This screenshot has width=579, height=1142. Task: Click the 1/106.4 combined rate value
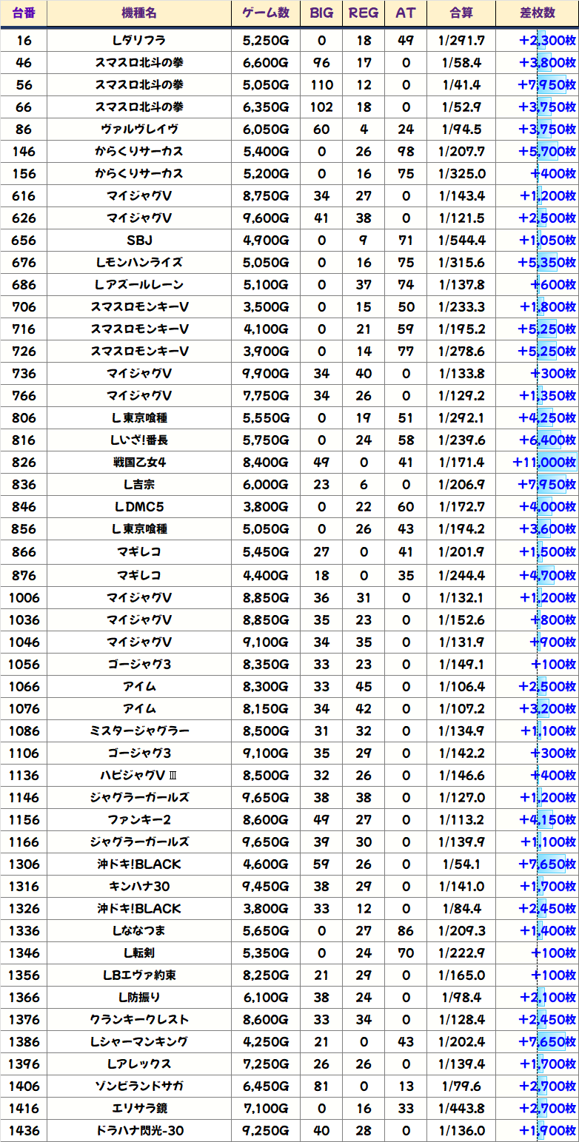pyautogui.click(x=461, y=687)
